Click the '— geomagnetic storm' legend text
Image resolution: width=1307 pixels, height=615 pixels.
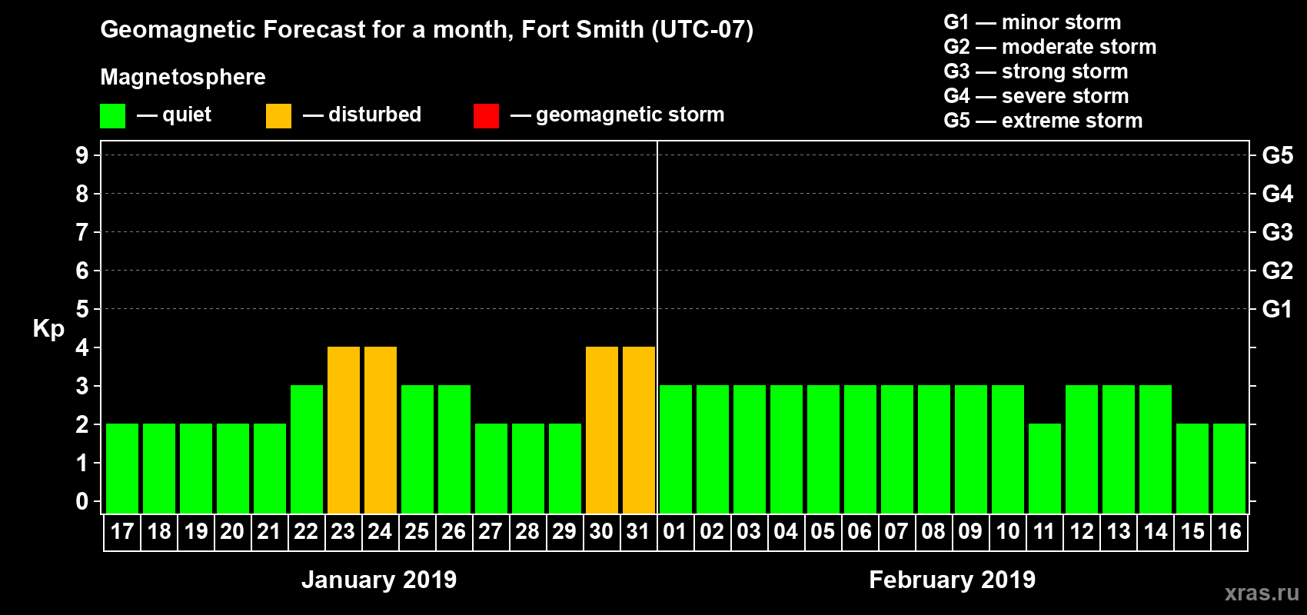coord(617,115)
